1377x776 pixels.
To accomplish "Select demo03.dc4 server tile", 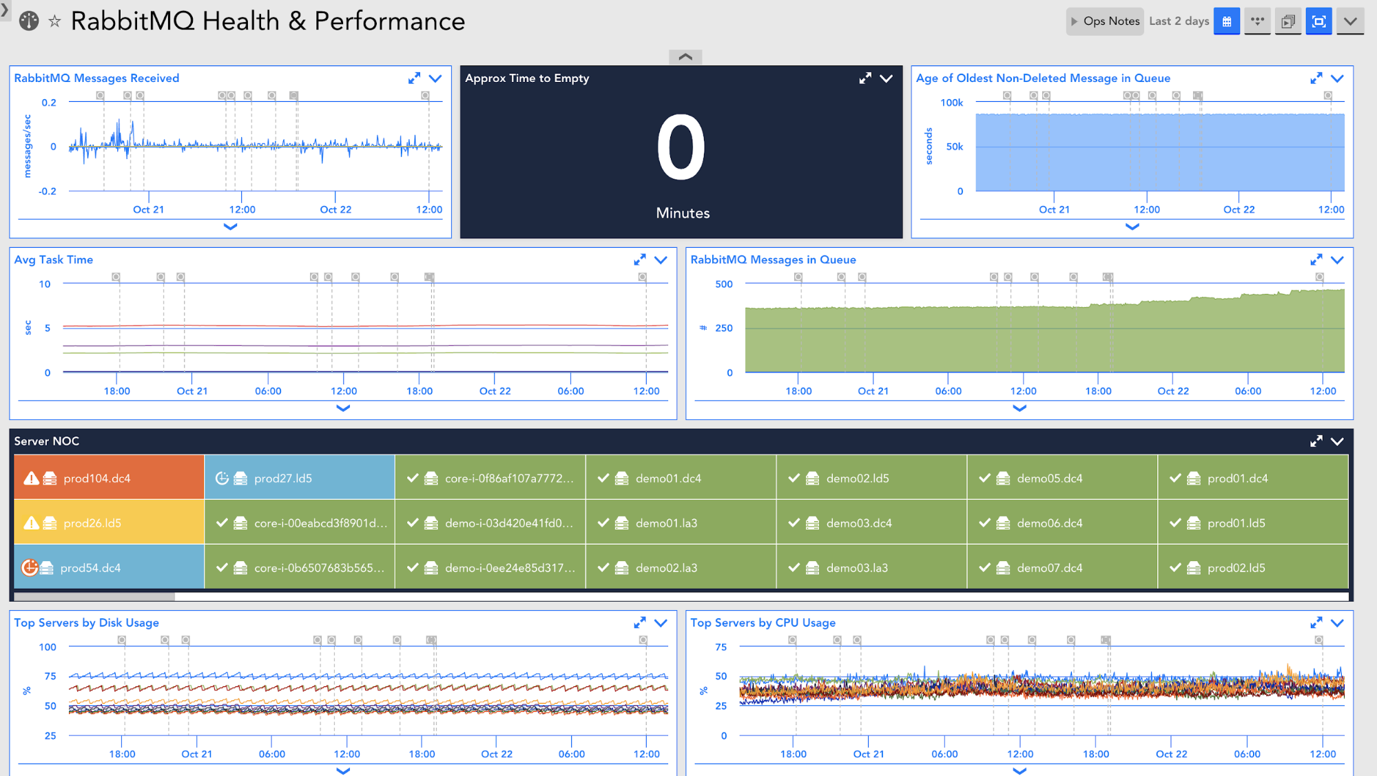I will (872, 523).
